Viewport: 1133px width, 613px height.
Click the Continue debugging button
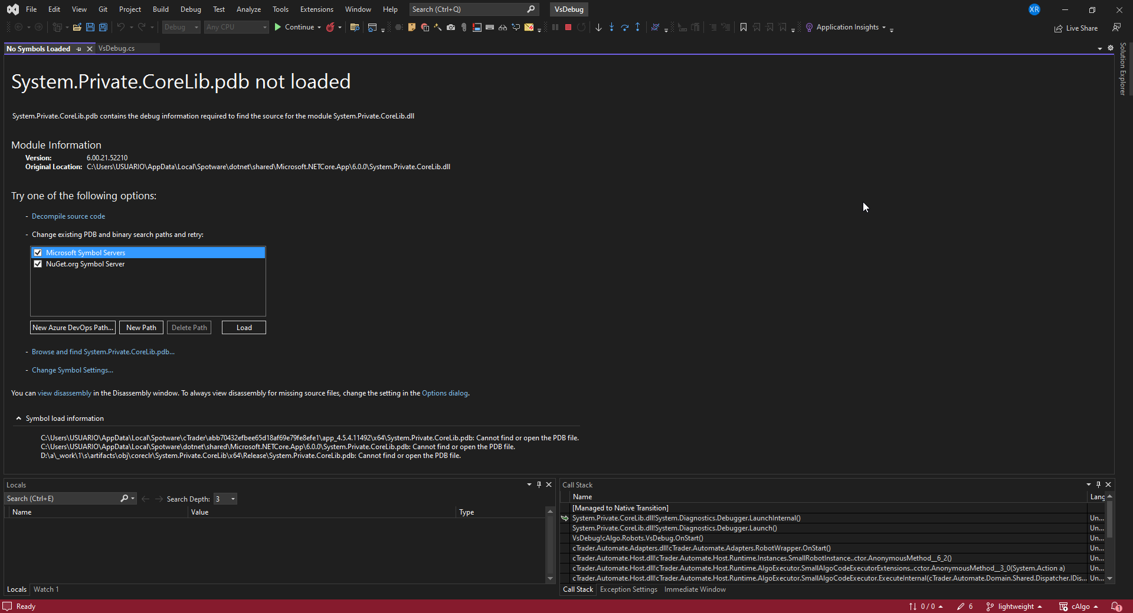(293, 27)
